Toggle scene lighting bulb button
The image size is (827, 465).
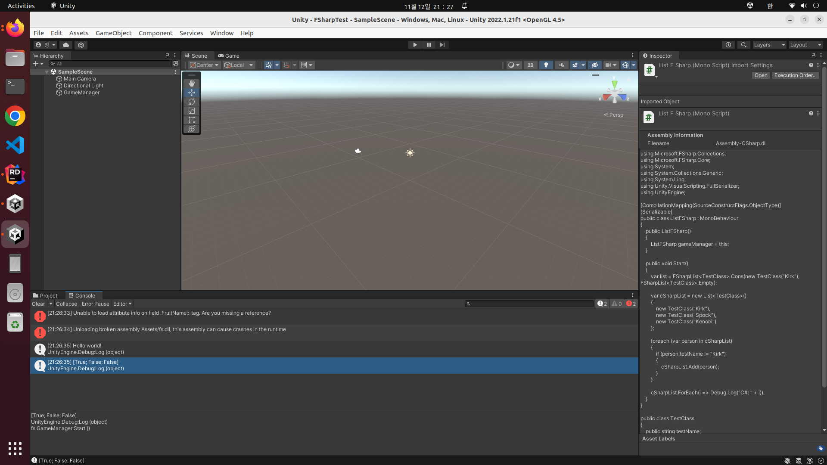pyautogui.click(x=546, y=65)
